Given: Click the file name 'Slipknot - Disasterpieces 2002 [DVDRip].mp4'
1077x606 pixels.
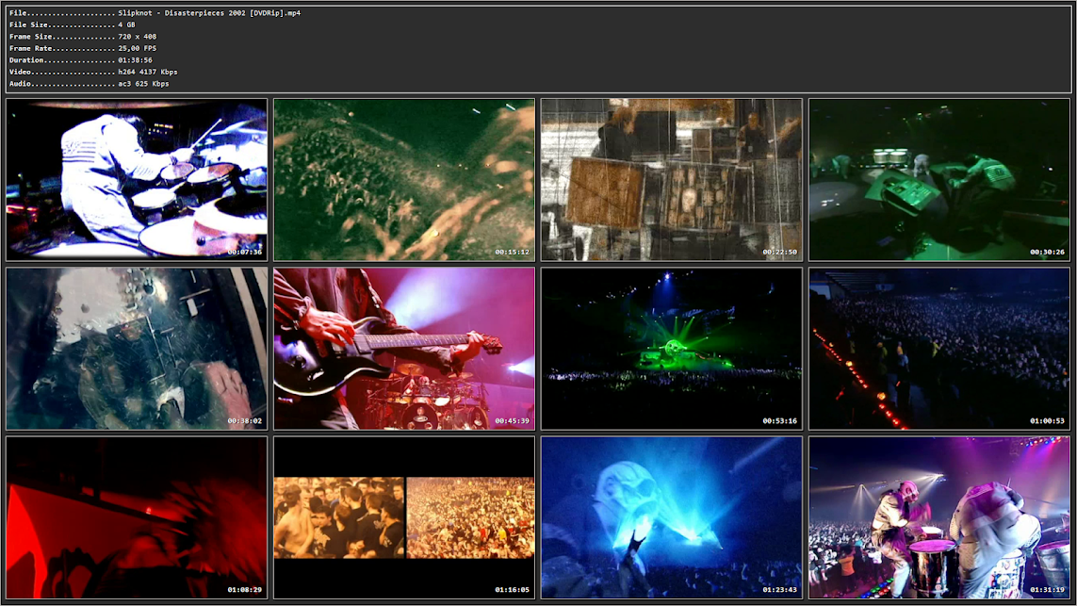Looking at the screenshot, I should pyautogui.click(x=209, y=13).
